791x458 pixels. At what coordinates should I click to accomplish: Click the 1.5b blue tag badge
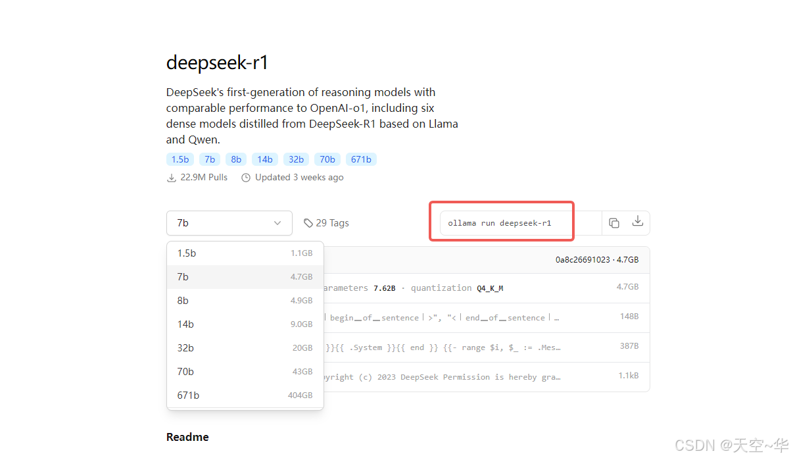point(180,159)
